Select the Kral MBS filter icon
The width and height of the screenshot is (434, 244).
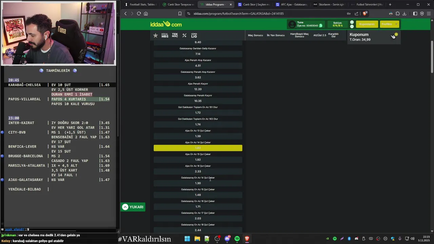click(x=165, y=35)
